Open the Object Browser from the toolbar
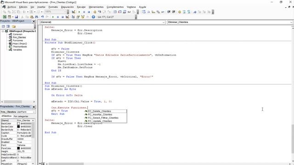294x165 pixels. point(83,17)
